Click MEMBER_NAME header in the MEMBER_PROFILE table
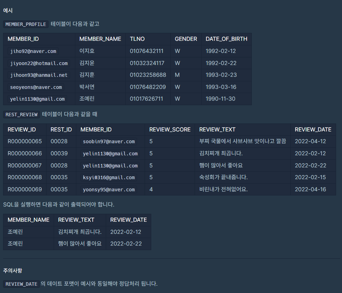342x293 pixels. click(100, 39)
